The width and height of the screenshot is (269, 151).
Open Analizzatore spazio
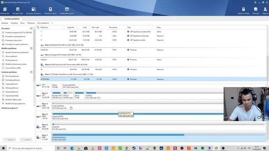click(x=67, y=10)
